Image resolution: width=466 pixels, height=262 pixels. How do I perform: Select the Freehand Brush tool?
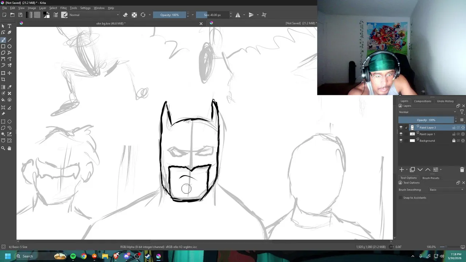coord(3,40)
